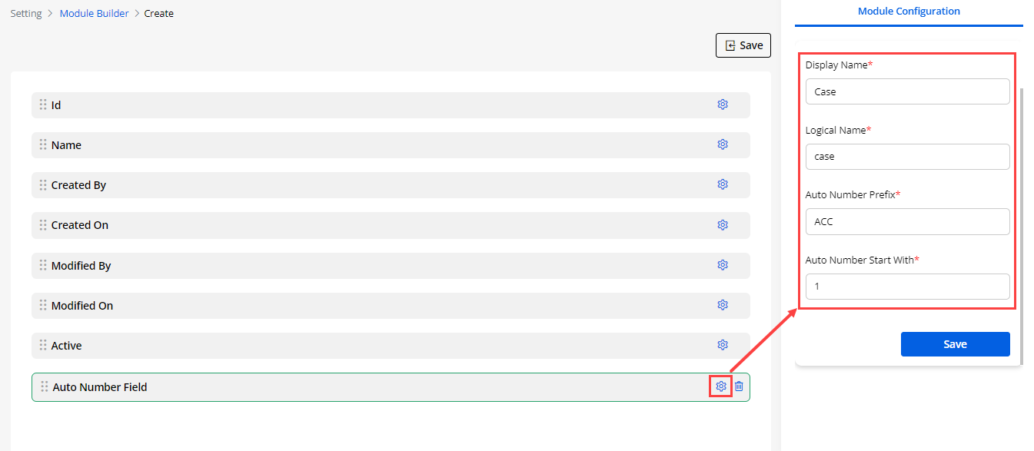The width and height of the screenshot is (1034, 451).
Task: Open Active field settings gear
Action: point(723,345)
